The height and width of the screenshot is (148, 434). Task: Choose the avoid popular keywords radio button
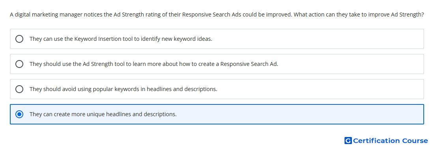click(19, 89)
